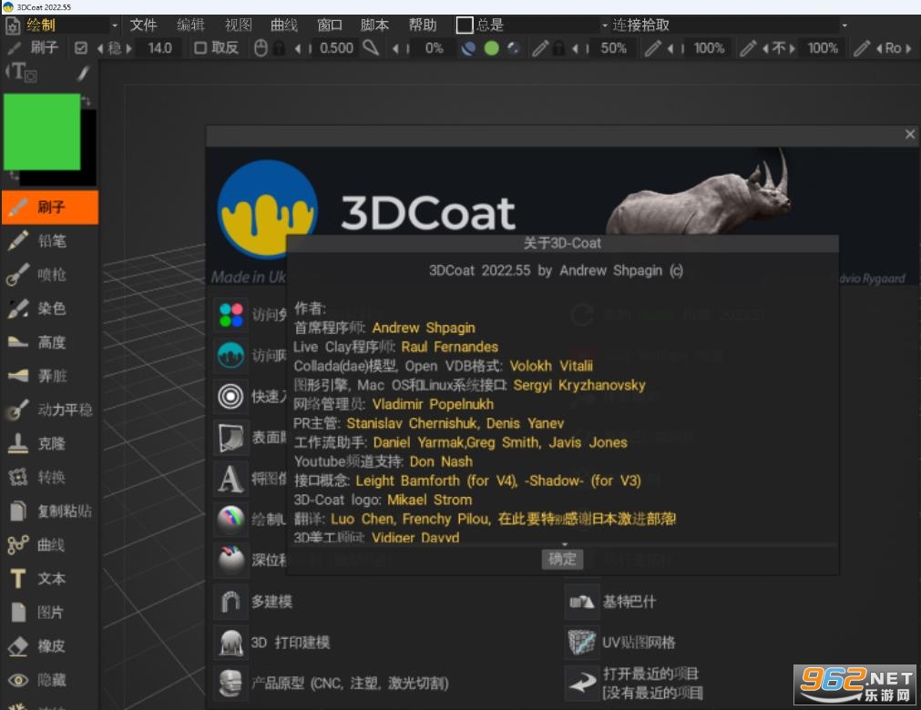The width and height of the screenshot is (921, 710).
Task: Decrease 稳 stabilizer with left arrow
Action: point(100,48)
